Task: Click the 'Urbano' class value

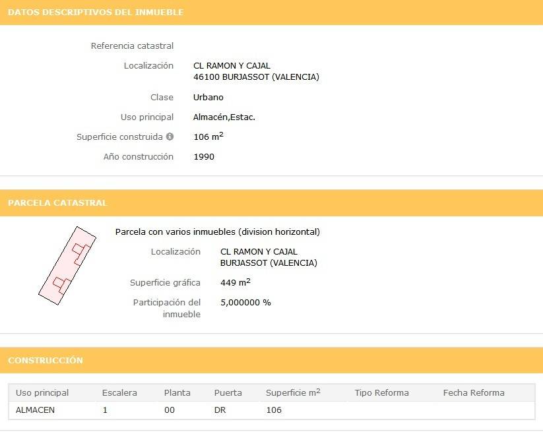Action: coord(208,97)
